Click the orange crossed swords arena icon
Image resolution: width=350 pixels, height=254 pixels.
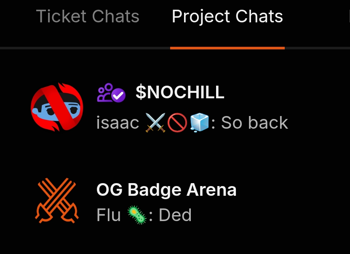57,200
